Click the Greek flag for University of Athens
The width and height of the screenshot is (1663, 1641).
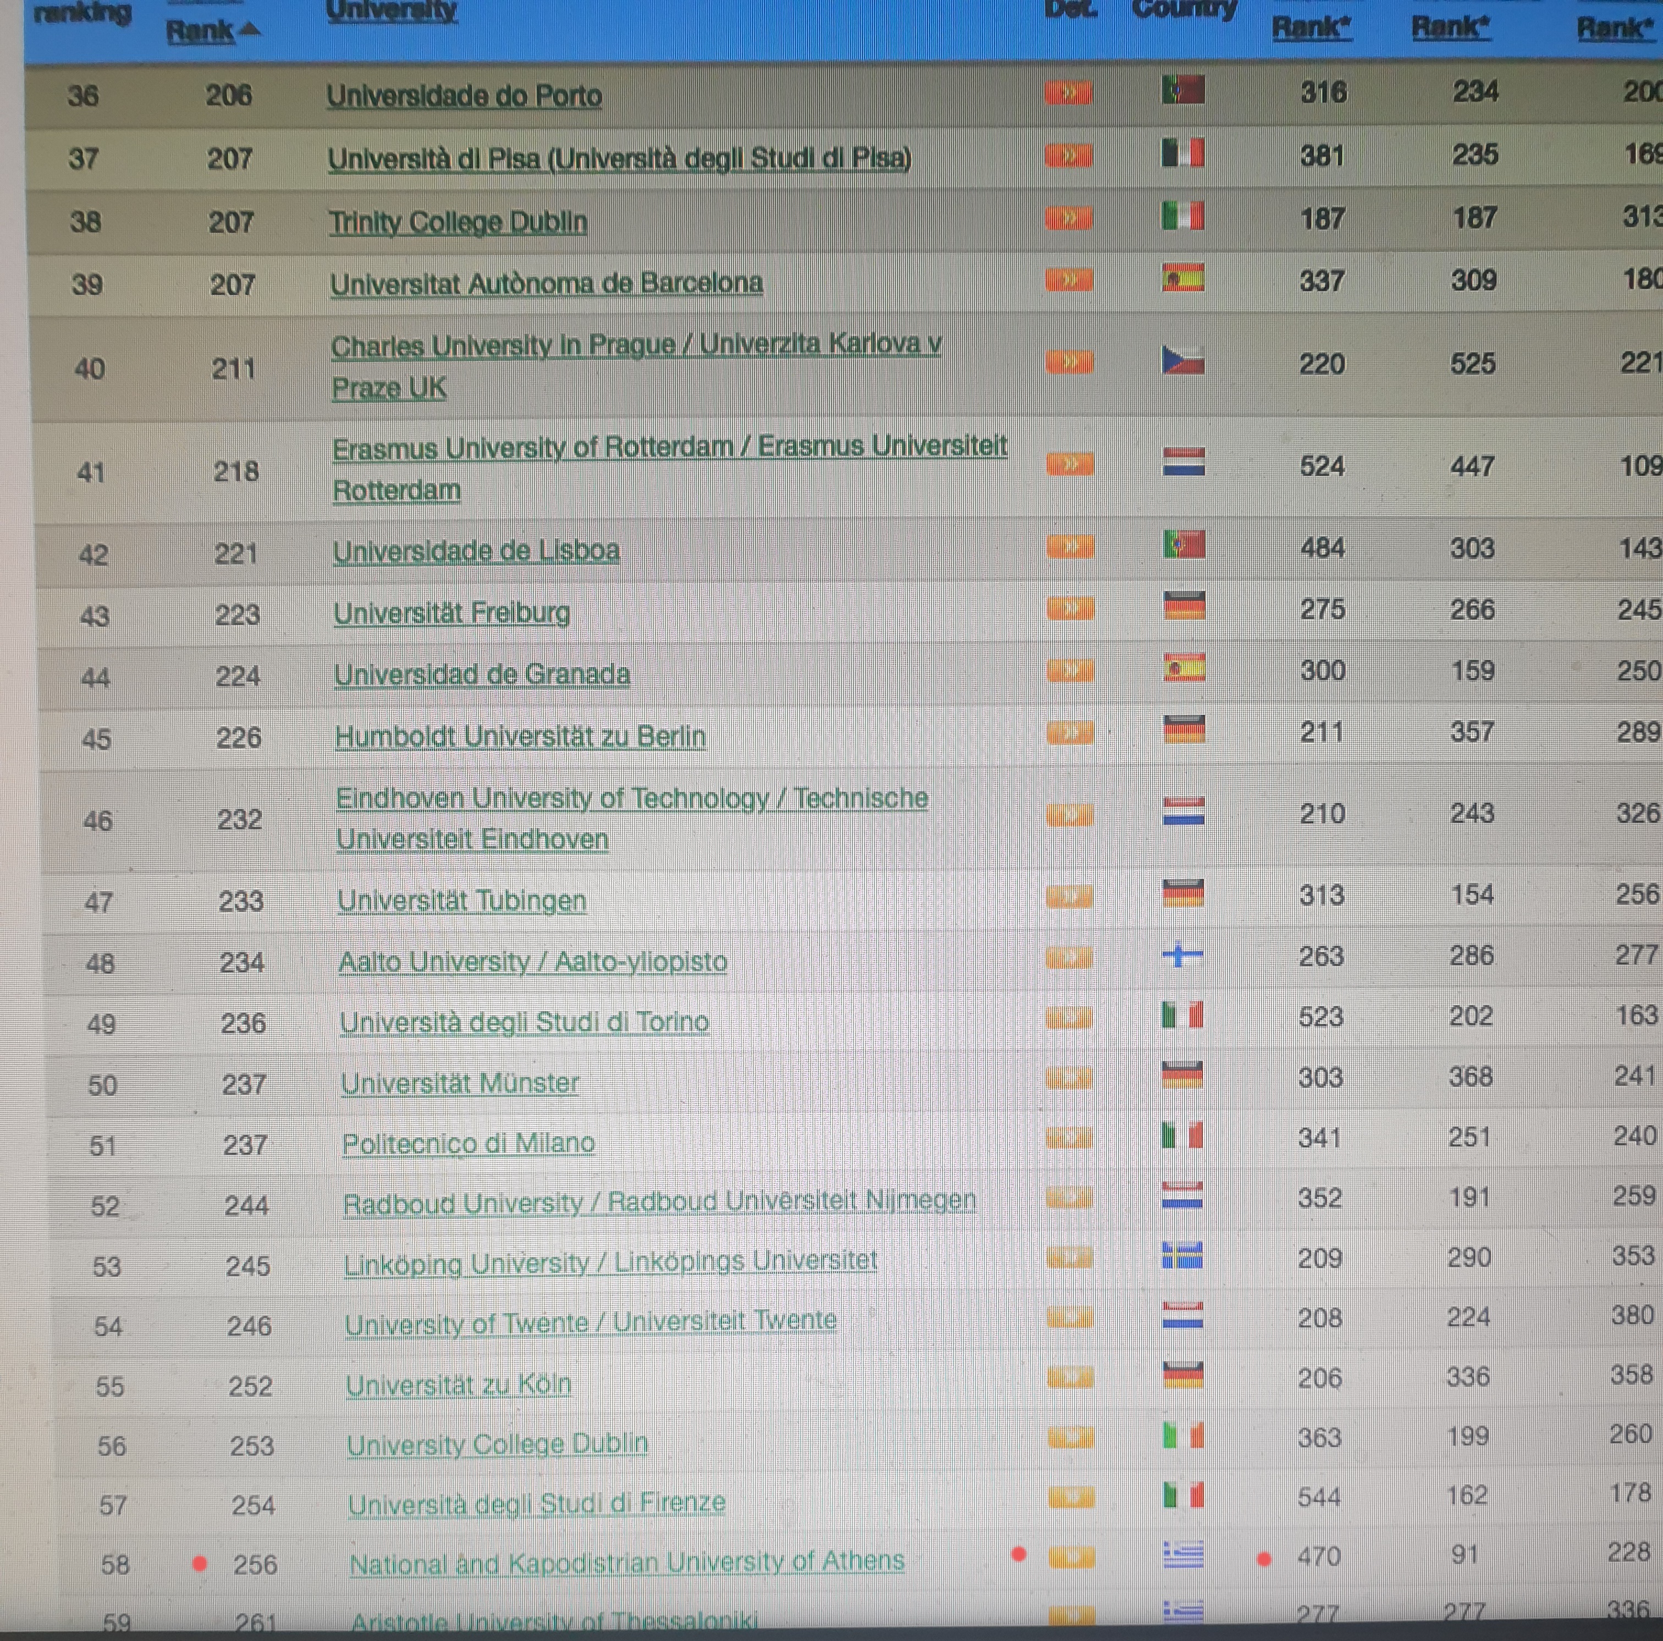(1183, 1555)
